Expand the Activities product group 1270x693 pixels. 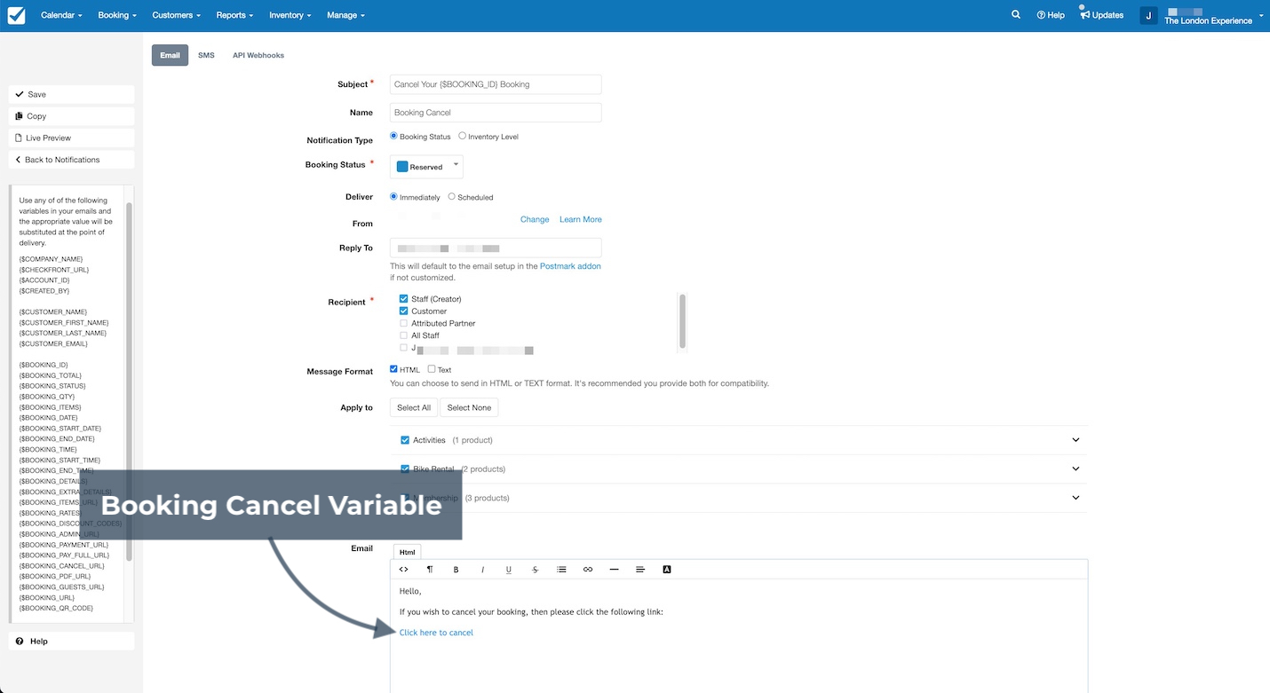[x=1076, y=440]
